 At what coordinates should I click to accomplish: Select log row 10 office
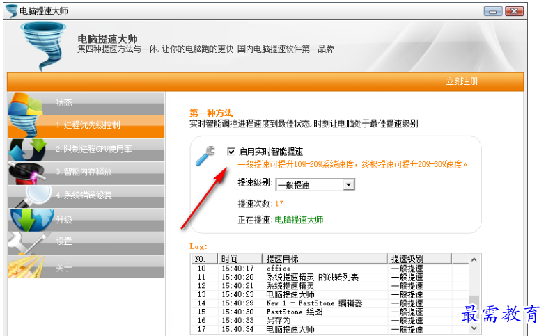329,269
